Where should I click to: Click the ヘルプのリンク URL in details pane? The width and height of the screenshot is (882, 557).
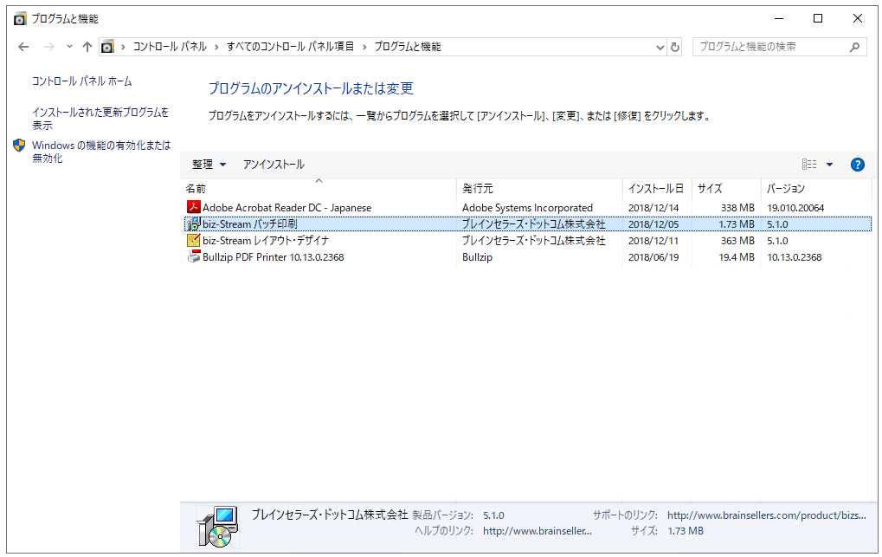tap(538, 530)
